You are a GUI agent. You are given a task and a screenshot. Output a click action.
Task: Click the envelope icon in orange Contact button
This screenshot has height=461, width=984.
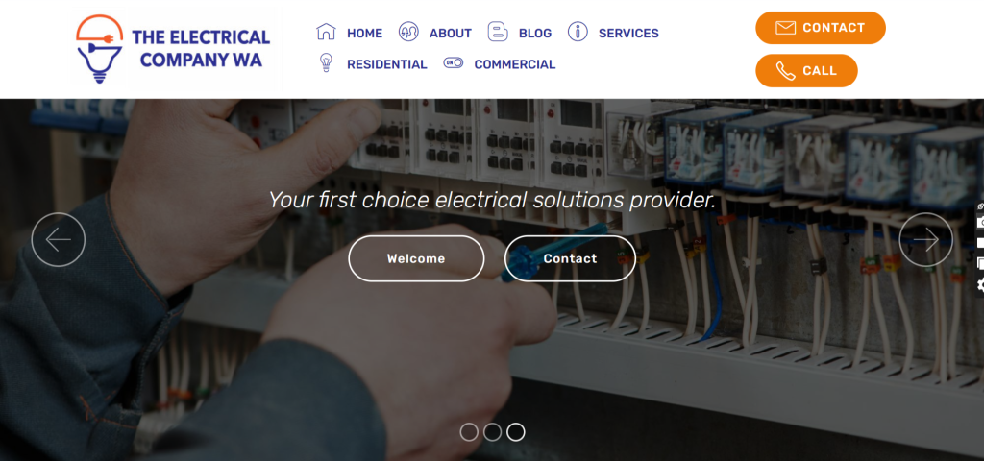[786, 28]
